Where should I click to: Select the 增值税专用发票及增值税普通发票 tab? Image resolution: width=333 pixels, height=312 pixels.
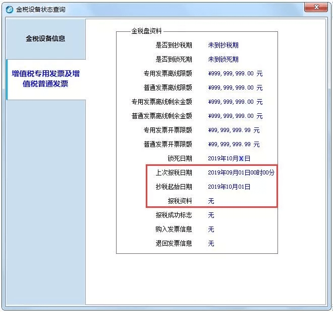pyautogui.click(x=45, y=79)
